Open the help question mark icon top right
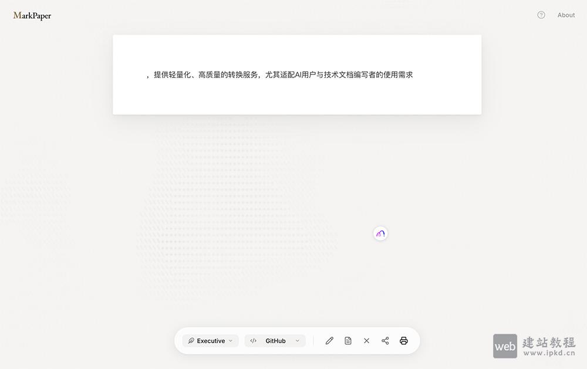The height and width of the screenshot is (369, 587). click(541, 15)
